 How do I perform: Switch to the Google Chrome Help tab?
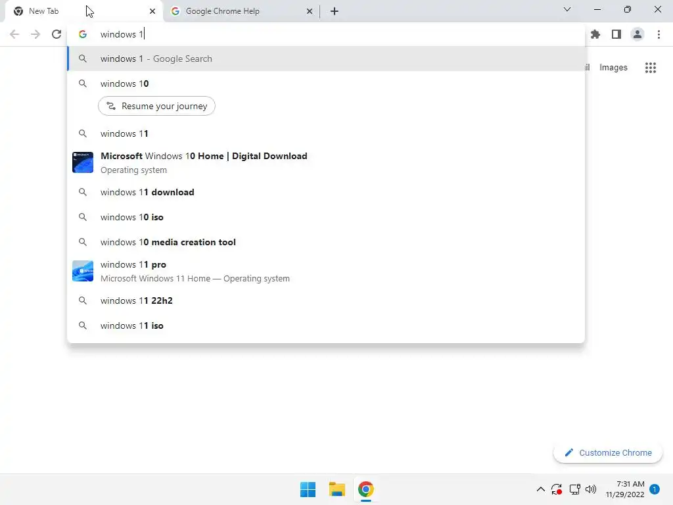point(242,11)
